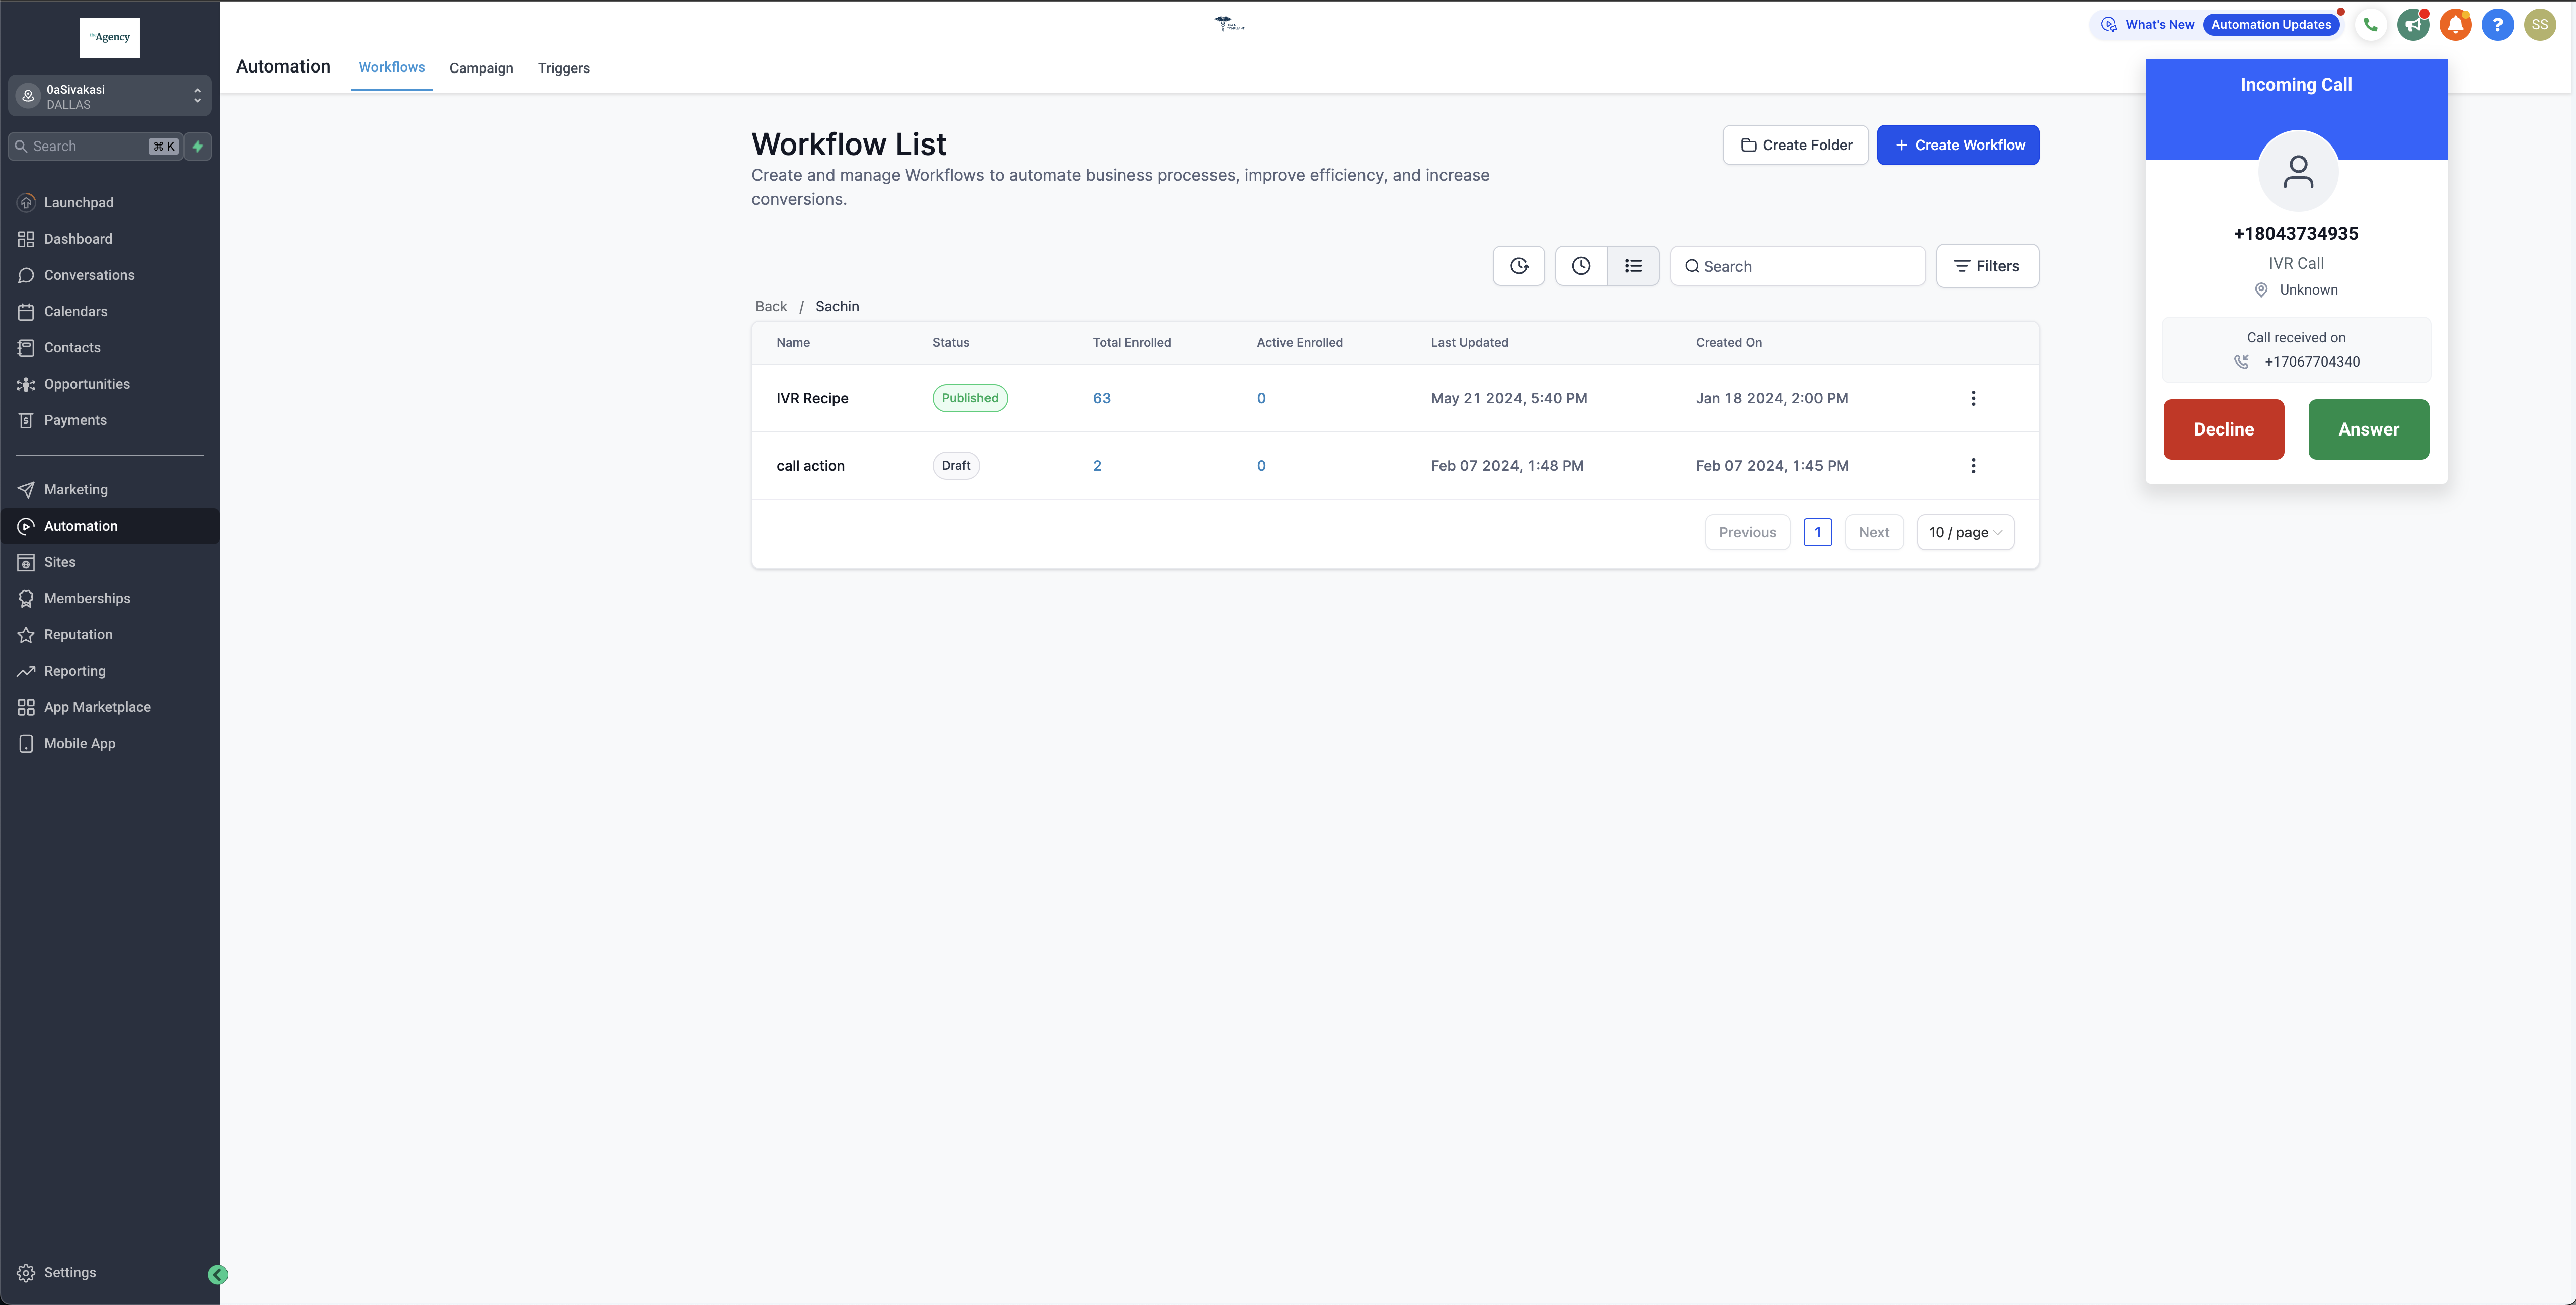Open three-dot menu for call action
2576x1305 pixels.
point(1972,466)
